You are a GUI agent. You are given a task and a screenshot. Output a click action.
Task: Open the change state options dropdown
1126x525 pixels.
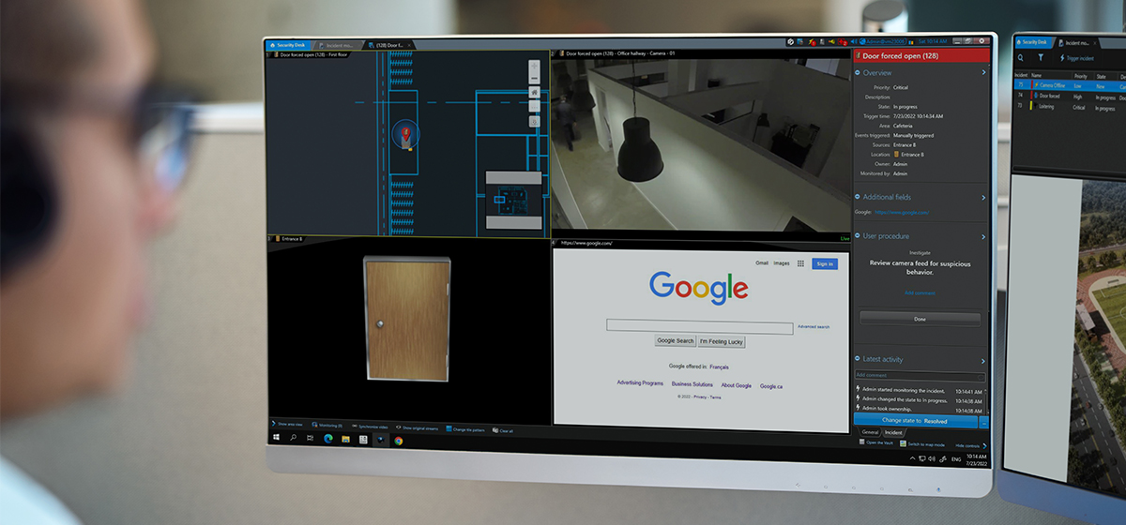click(983, 422)
